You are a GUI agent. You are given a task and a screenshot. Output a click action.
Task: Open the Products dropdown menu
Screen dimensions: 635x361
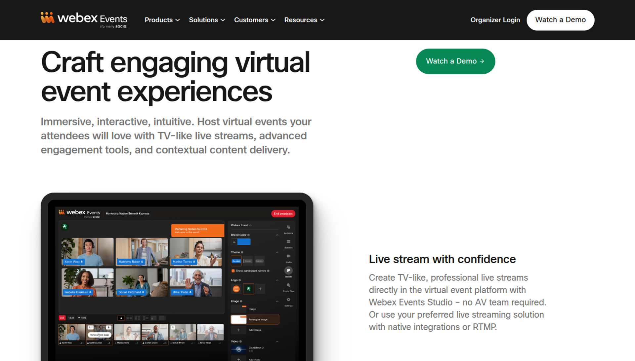(x=162, y=20)
